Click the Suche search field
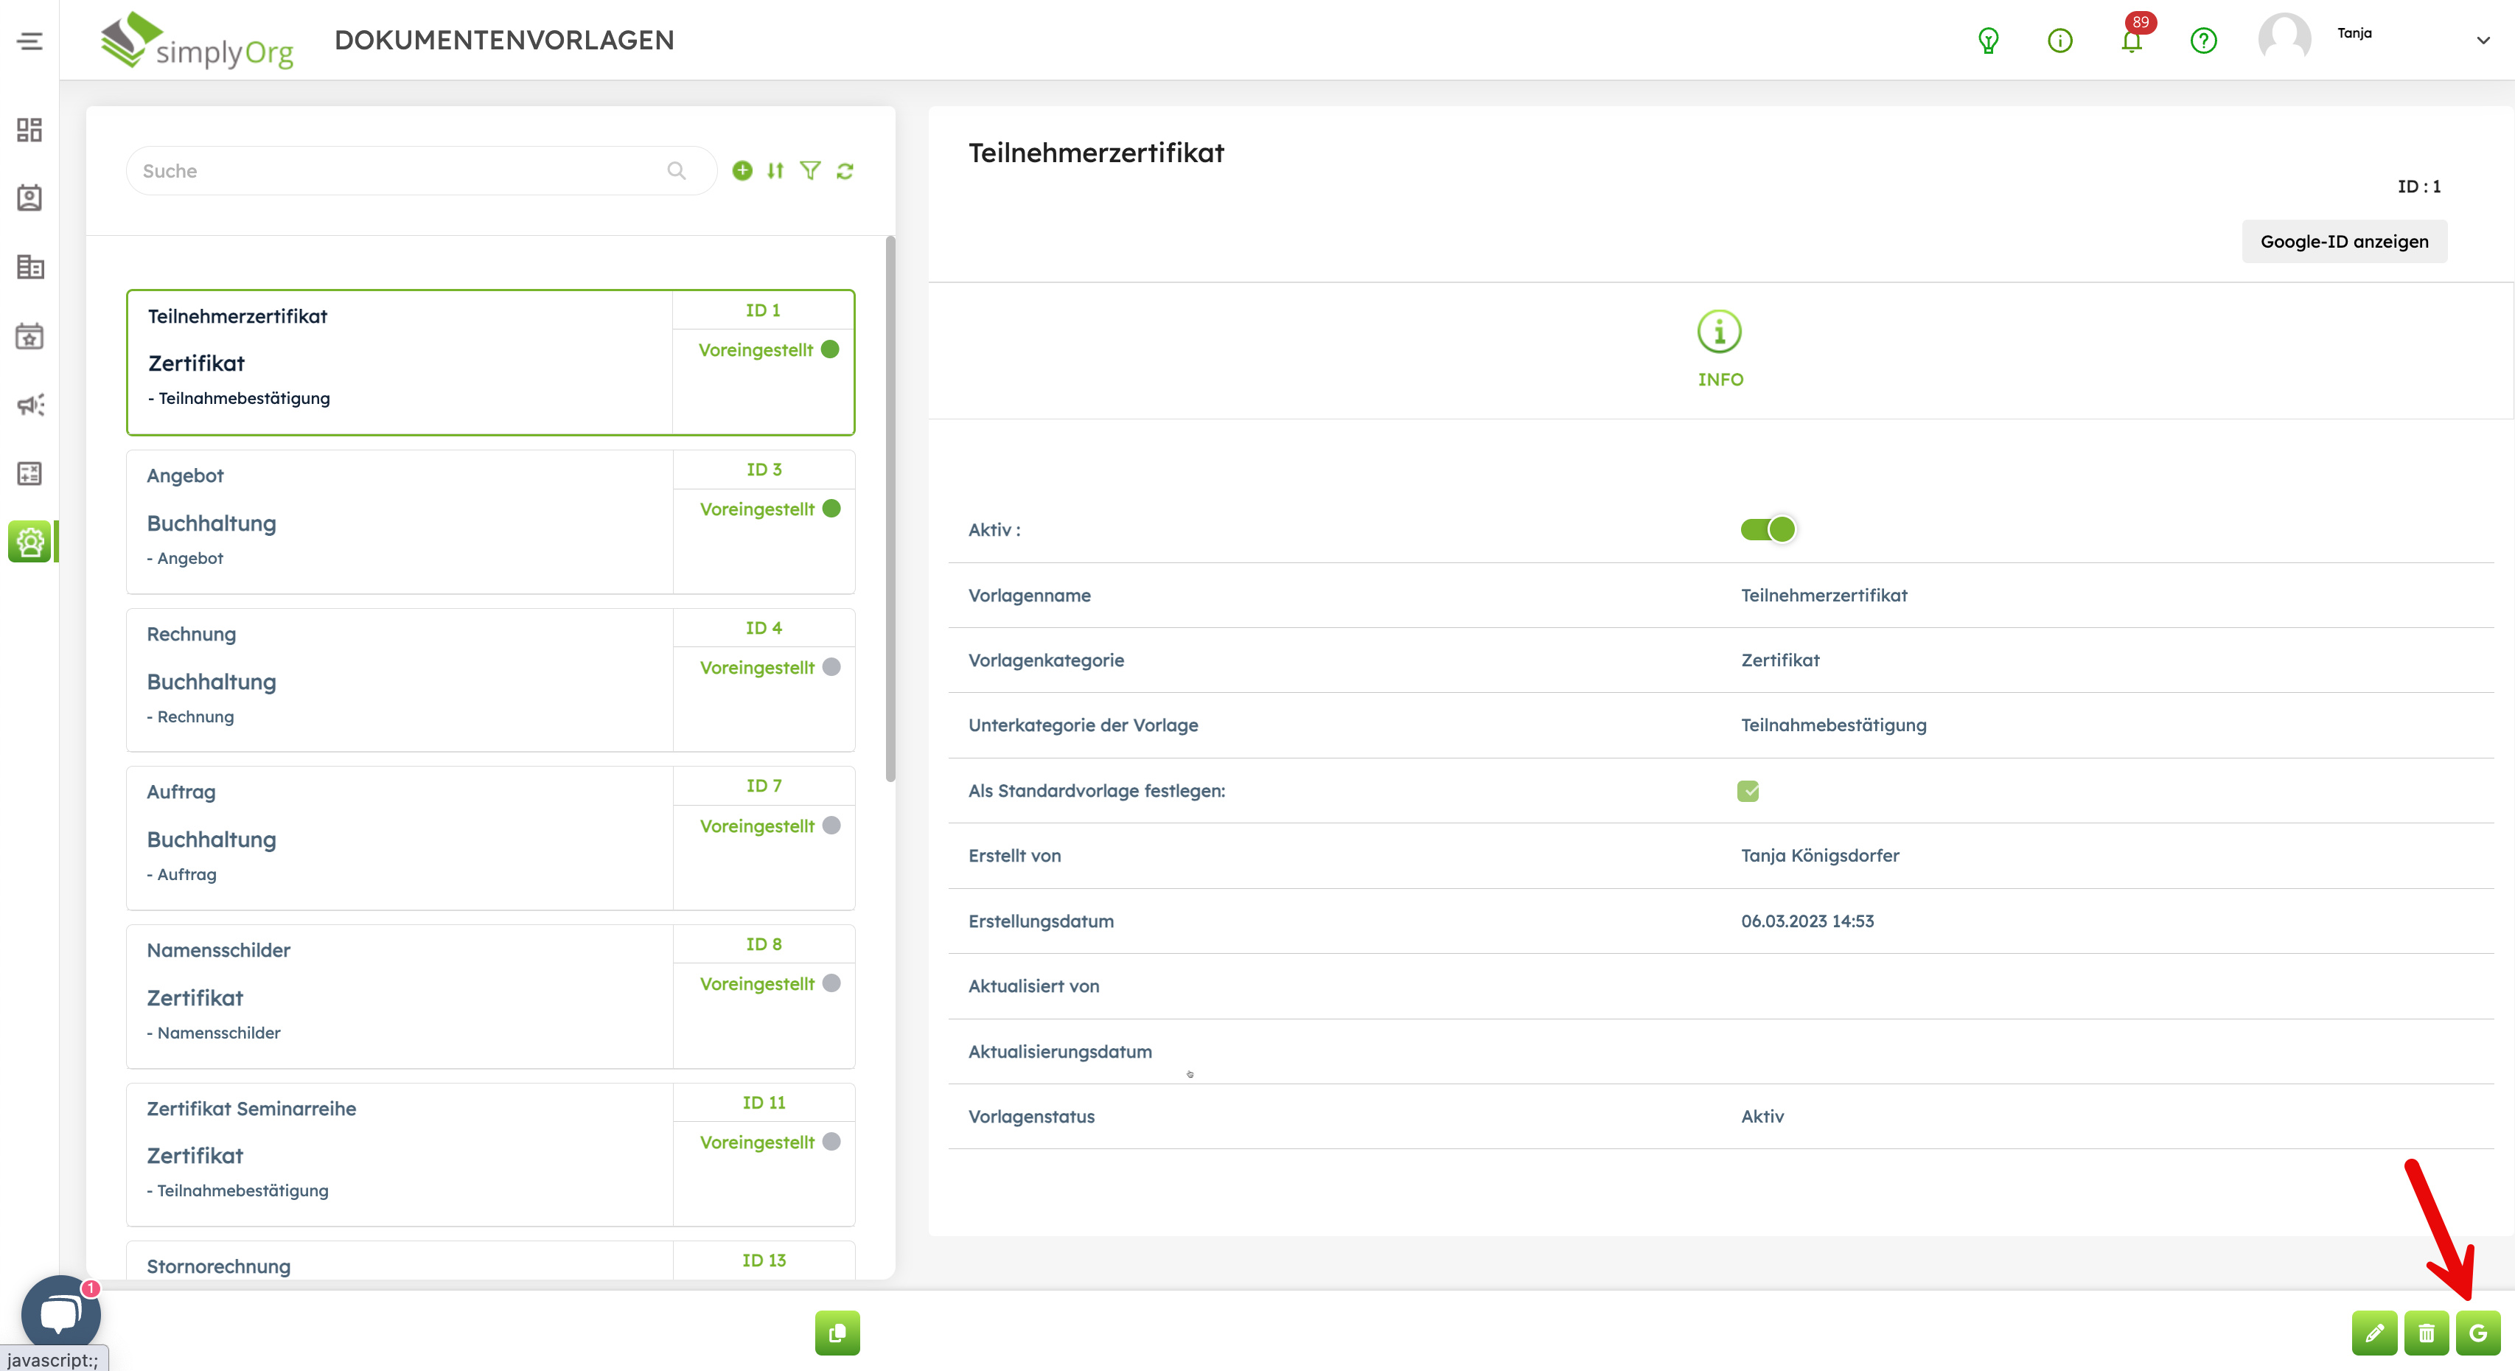Screen dimensions: 2515x1371 [x=400, y=171]
